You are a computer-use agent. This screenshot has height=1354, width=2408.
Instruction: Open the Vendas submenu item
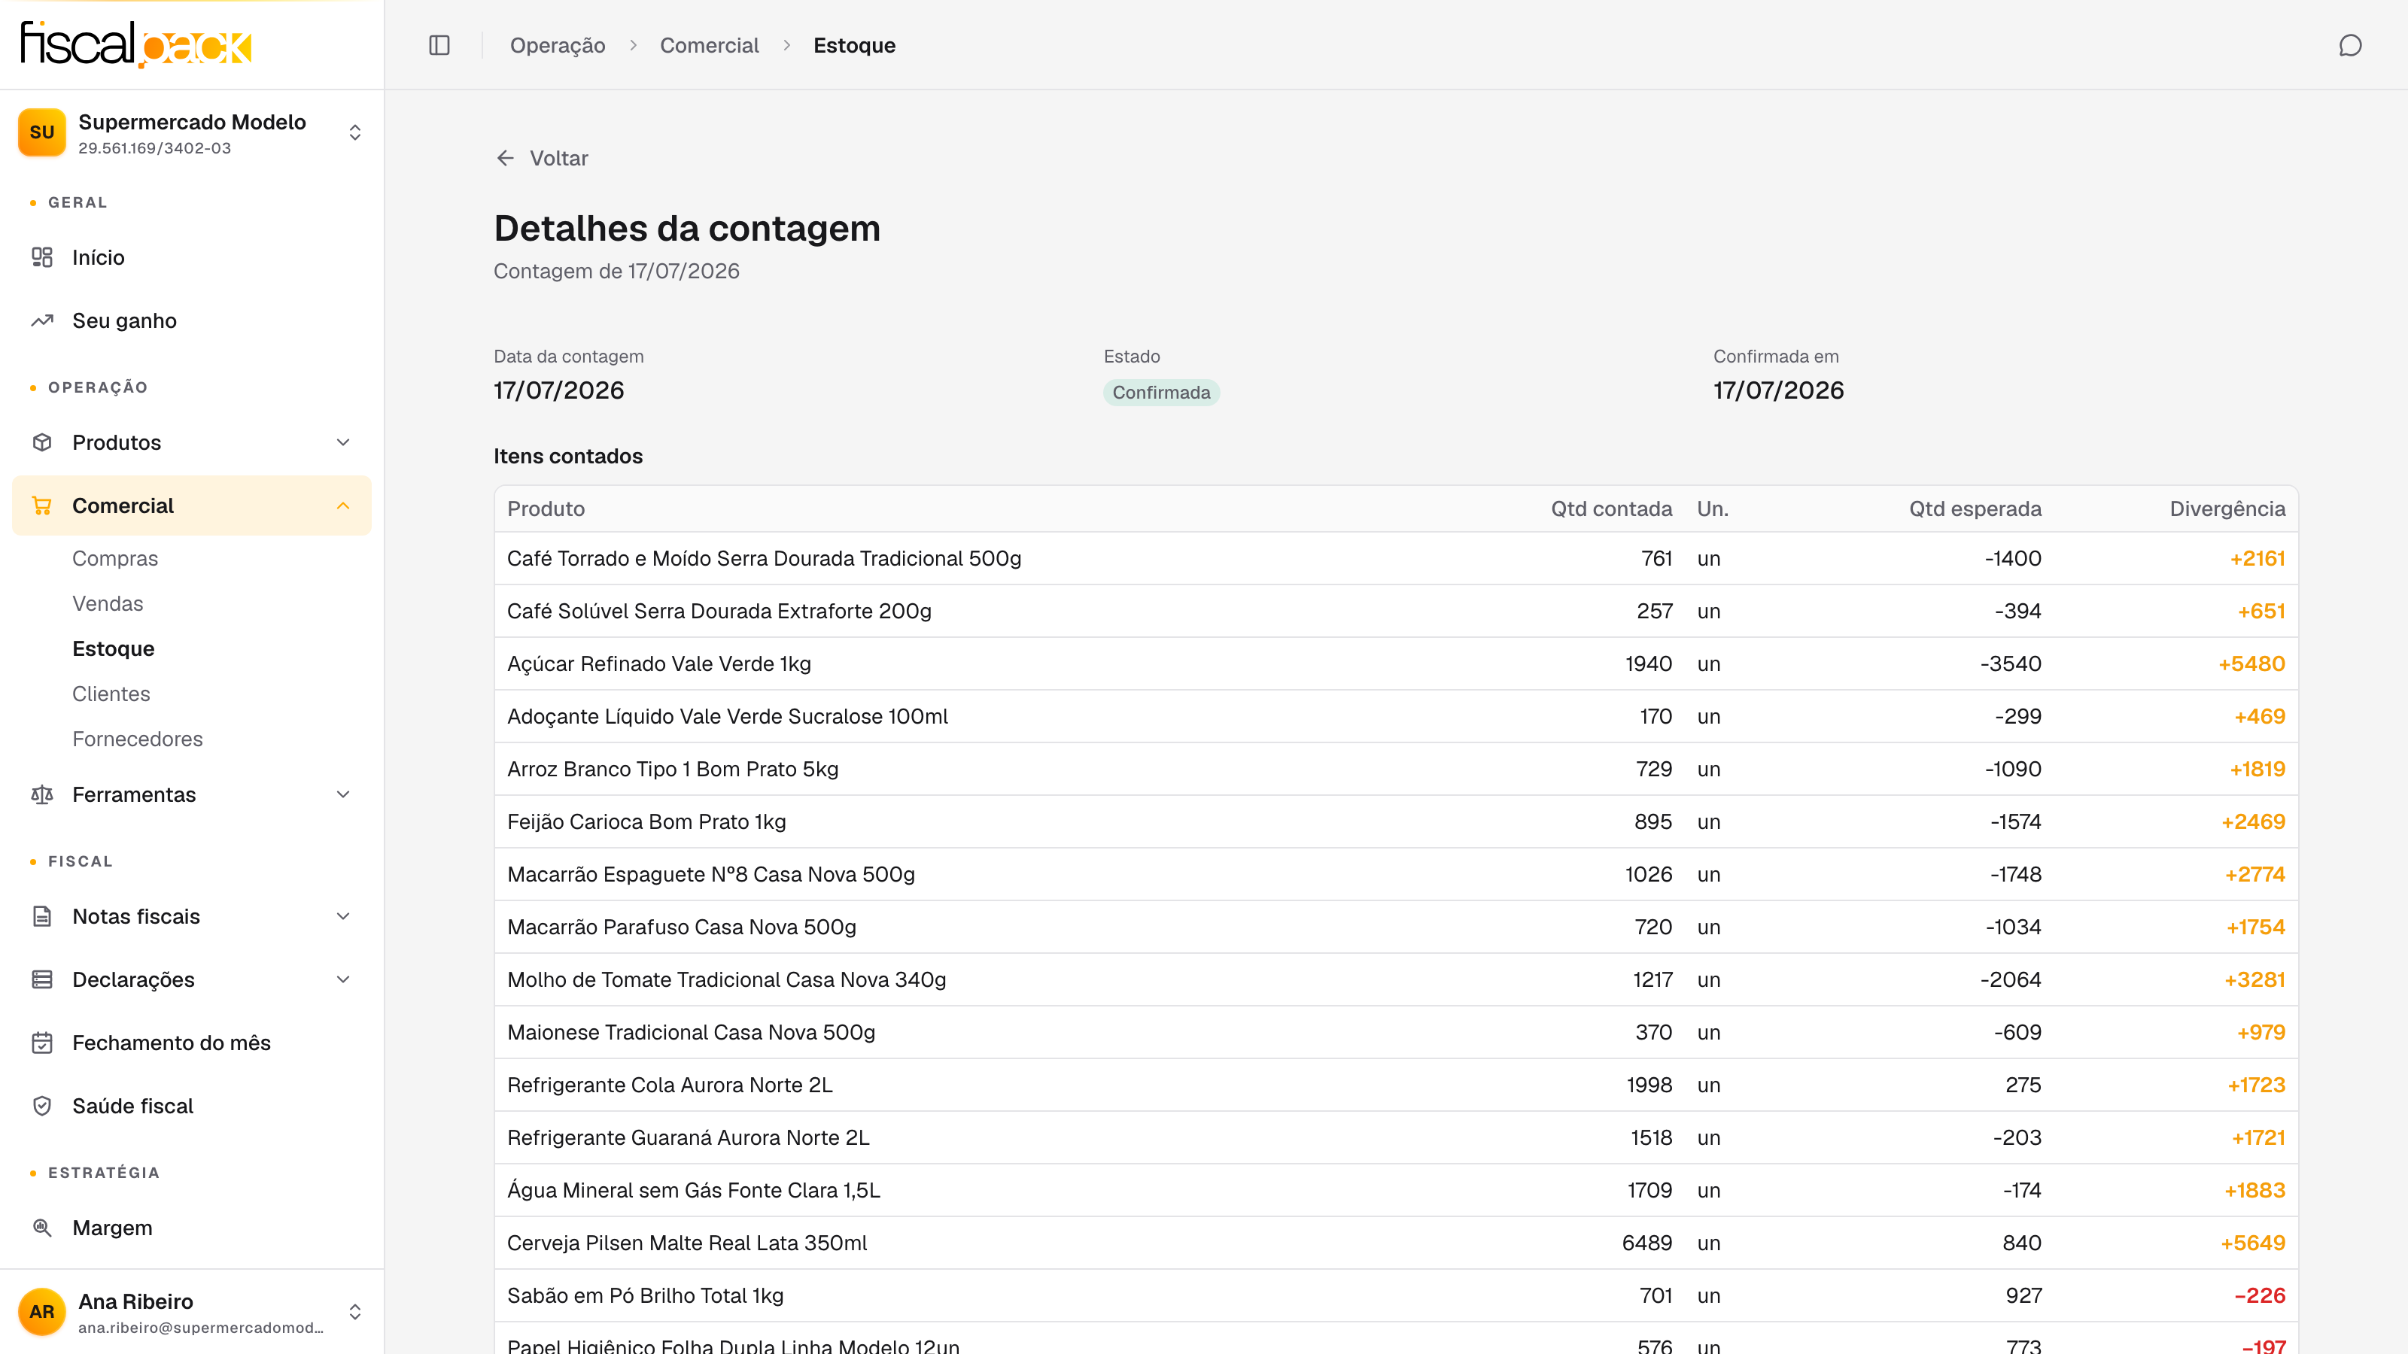pos(108,603)
